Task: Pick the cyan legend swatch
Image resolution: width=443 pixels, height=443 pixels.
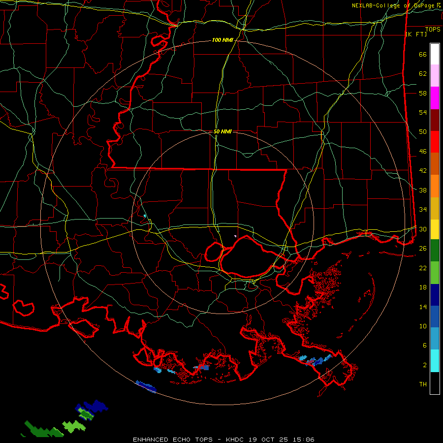Action: coord(435,361)
